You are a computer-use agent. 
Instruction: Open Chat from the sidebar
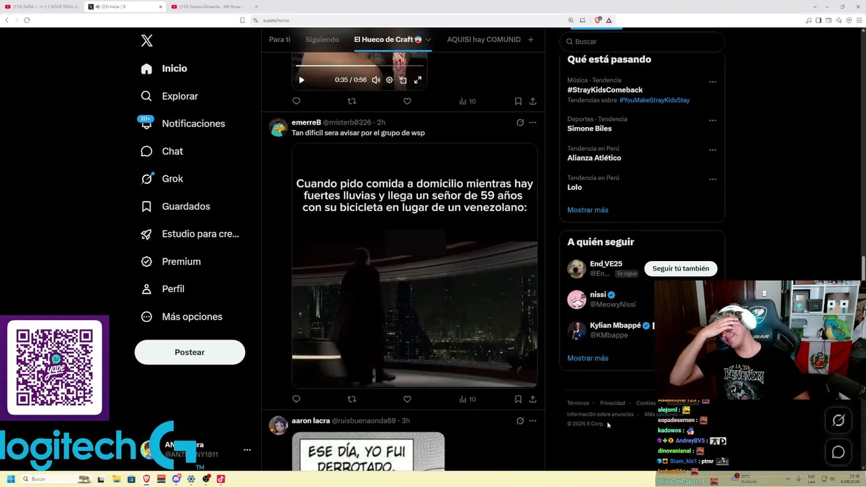click(162, 152)
